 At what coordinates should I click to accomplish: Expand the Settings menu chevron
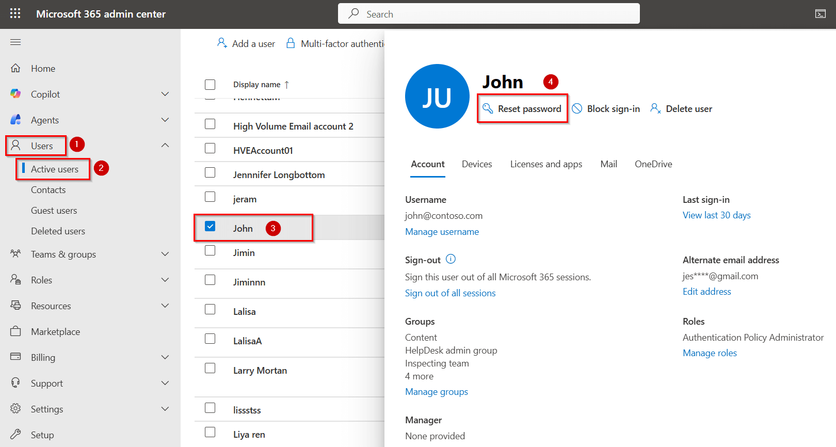(165, 409)
